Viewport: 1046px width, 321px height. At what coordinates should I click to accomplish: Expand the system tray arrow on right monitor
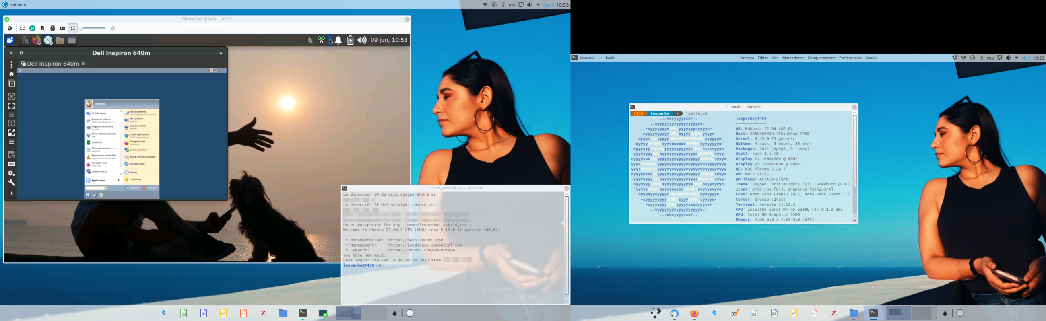click(1016, 58)
